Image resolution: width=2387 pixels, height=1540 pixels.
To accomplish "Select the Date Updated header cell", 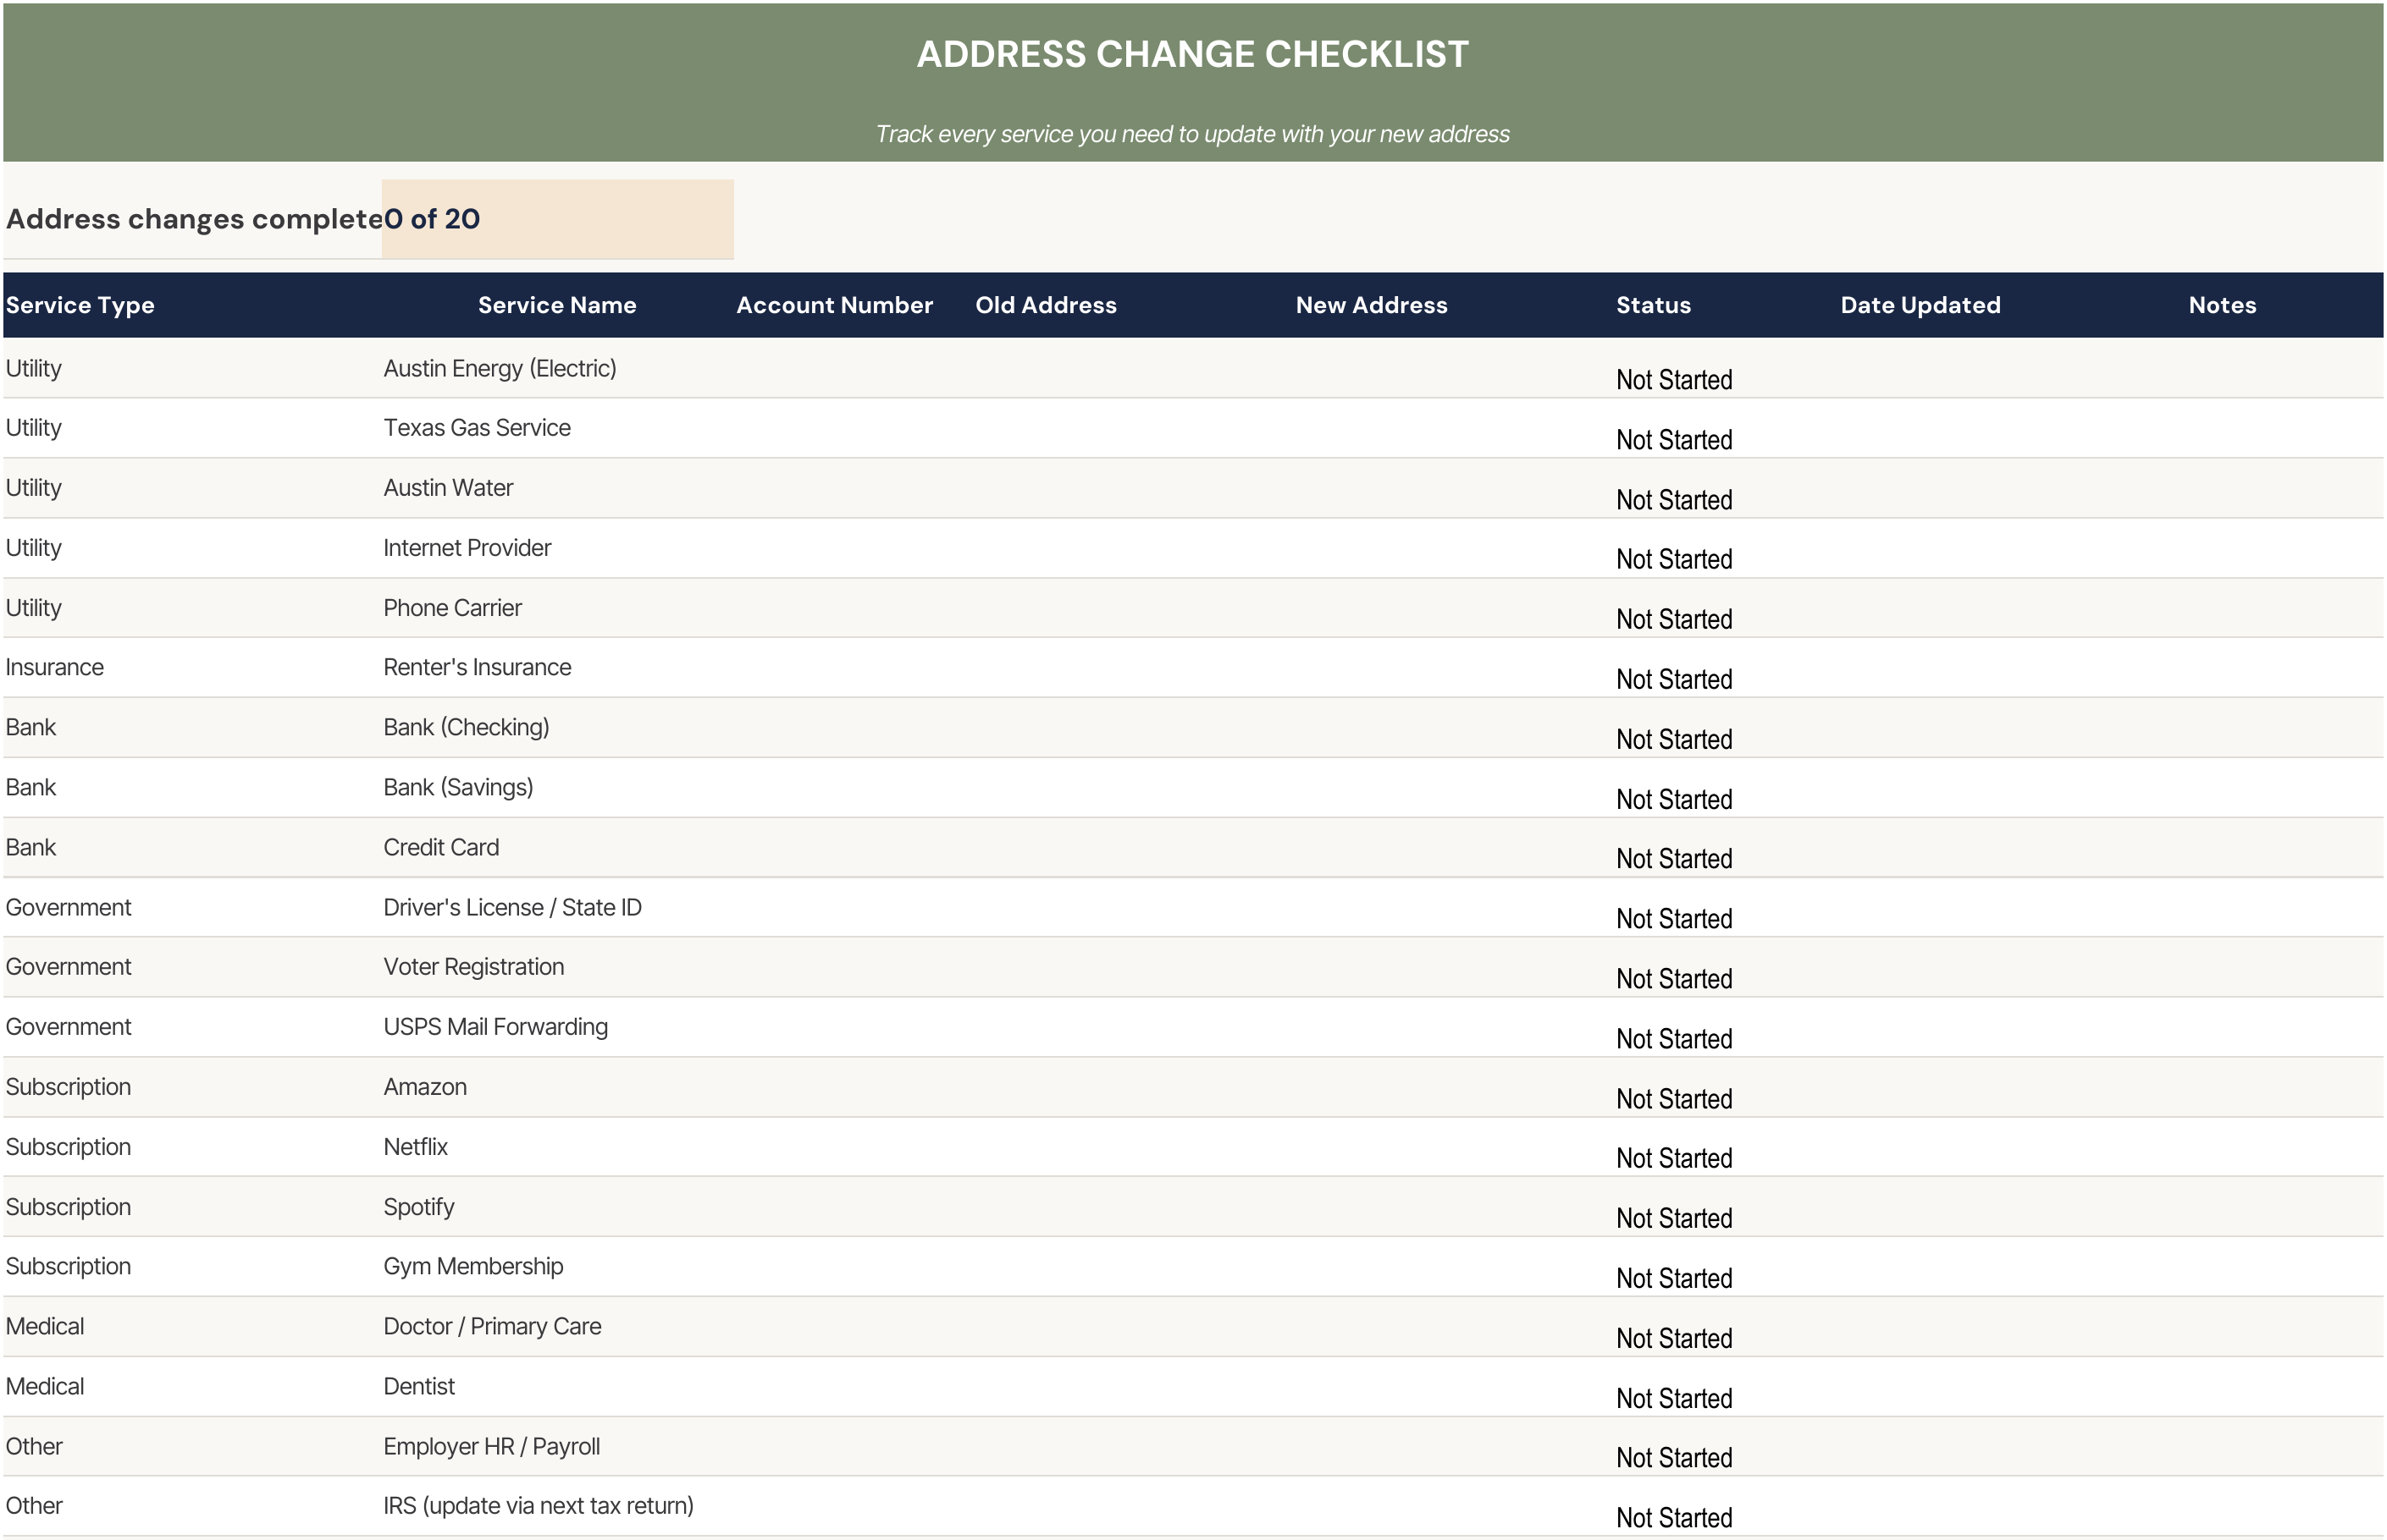I will (1920, 305).
